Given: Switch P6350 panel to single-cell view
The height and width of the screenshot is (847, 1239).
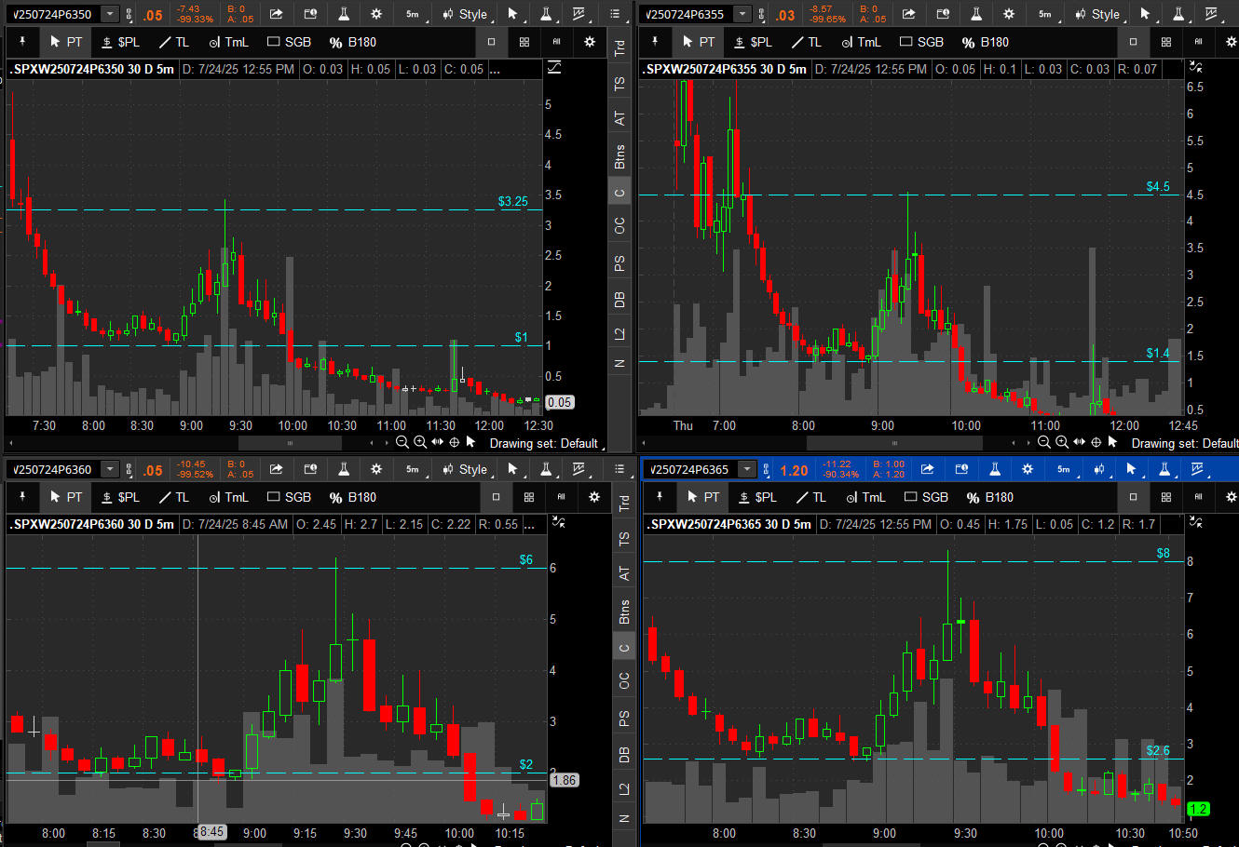Looking at the screenshot, I should tap(491, 42).
